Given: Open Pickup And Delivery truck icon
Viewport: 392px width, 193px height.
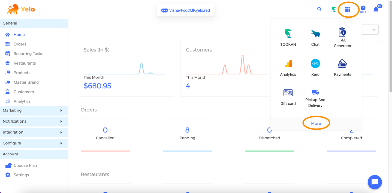Looking at the screenshot, I should [315, 92].
